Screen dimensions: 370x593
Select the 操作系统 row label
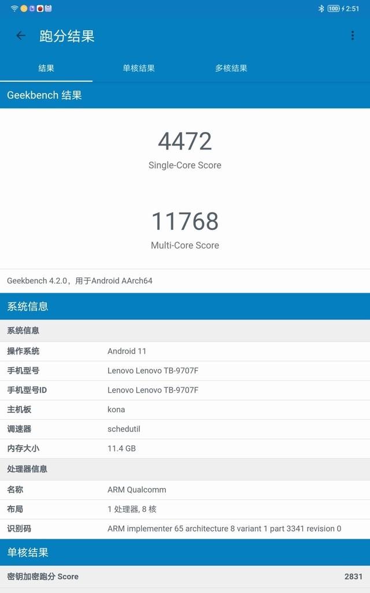[23, 351]
